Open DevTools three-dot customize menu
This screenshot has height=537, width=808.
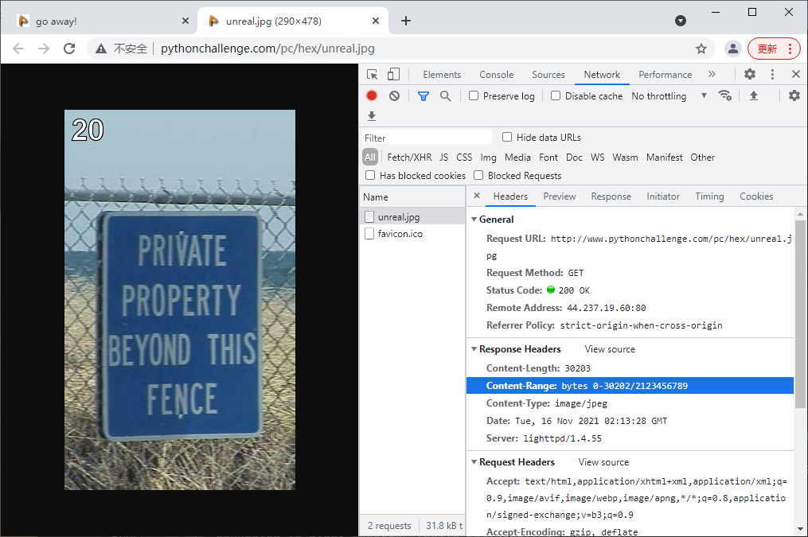[x=772, y=75]
